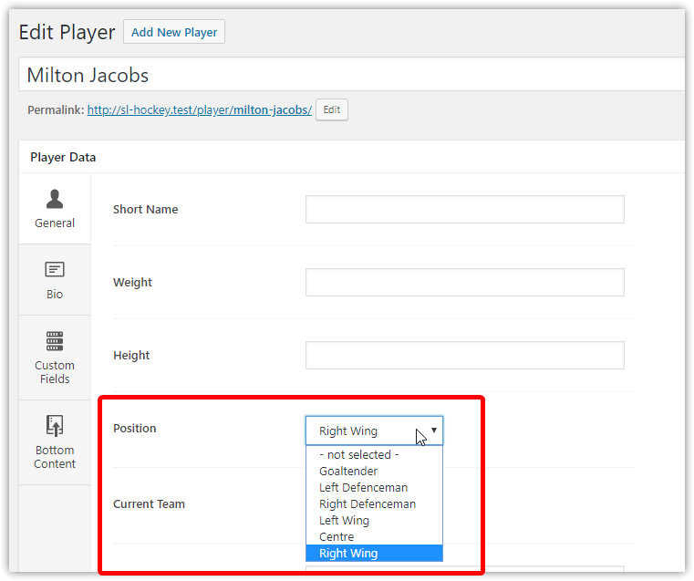
Task: Switch to the Bottom Content tab label
Action: click(x=55, y=457)
